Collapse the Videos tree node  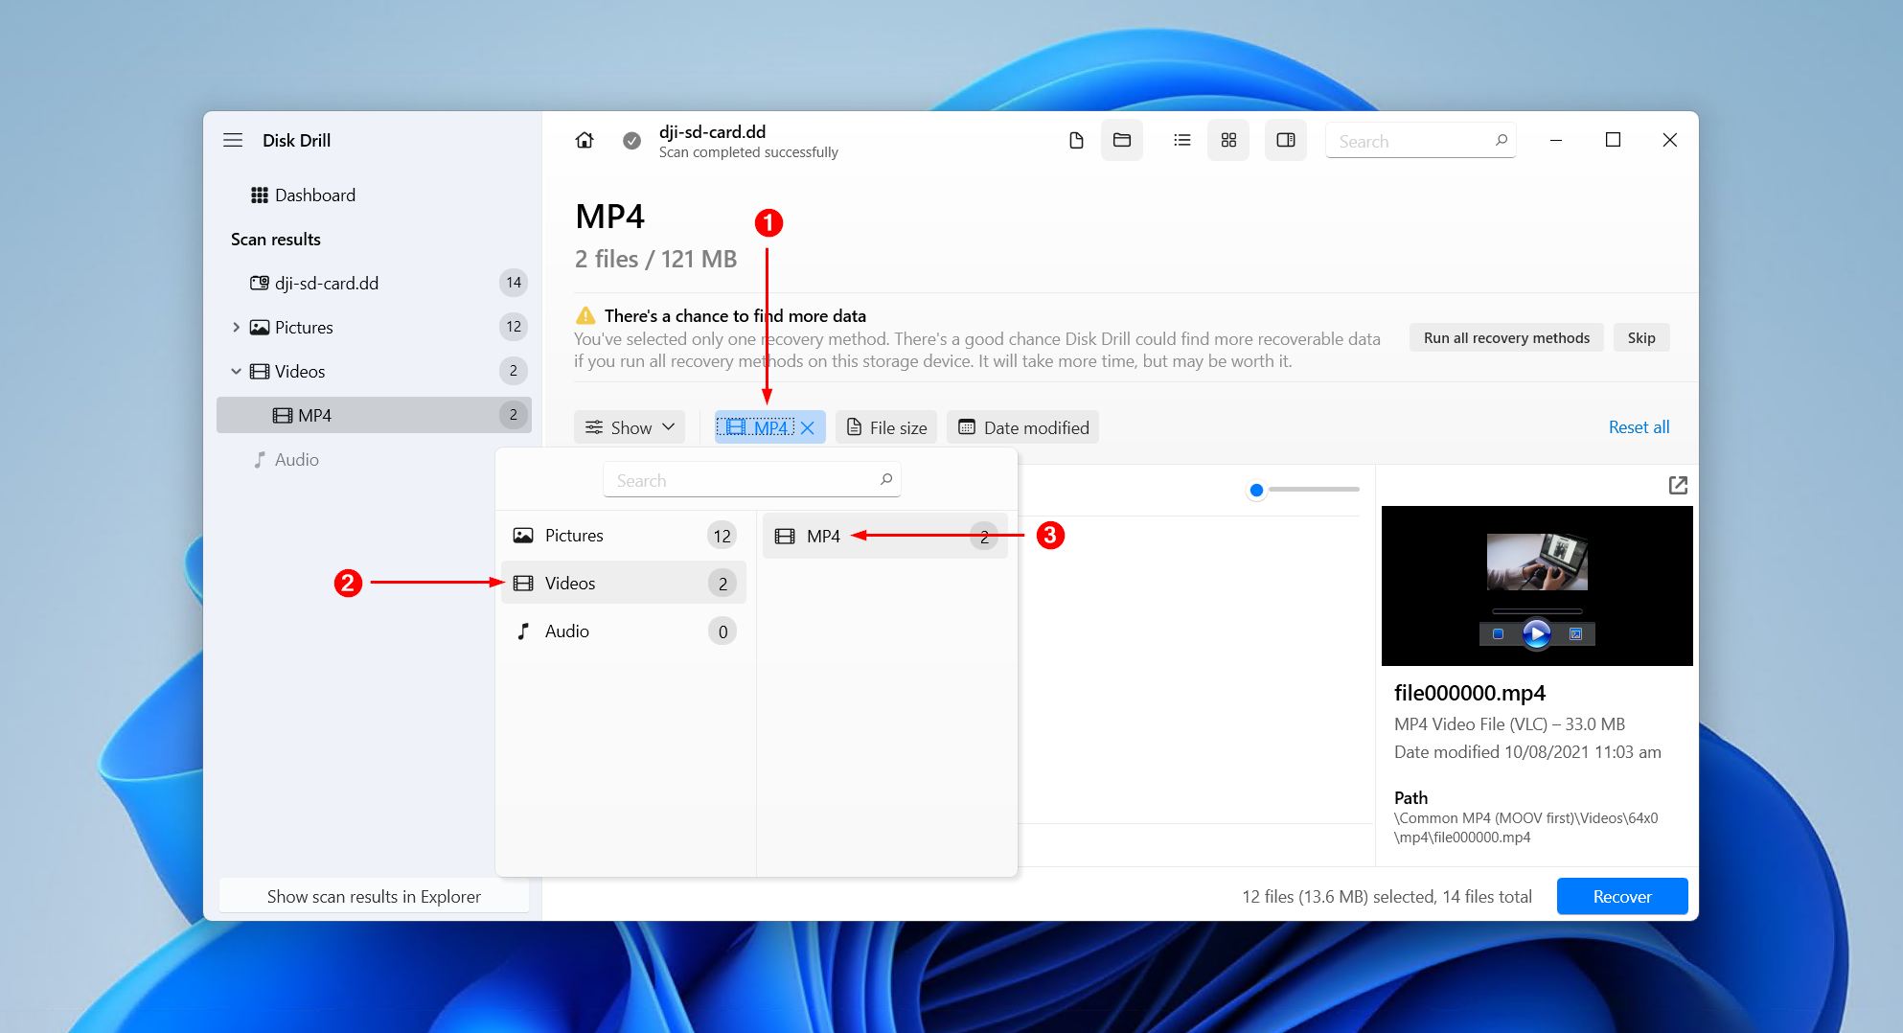236,372
